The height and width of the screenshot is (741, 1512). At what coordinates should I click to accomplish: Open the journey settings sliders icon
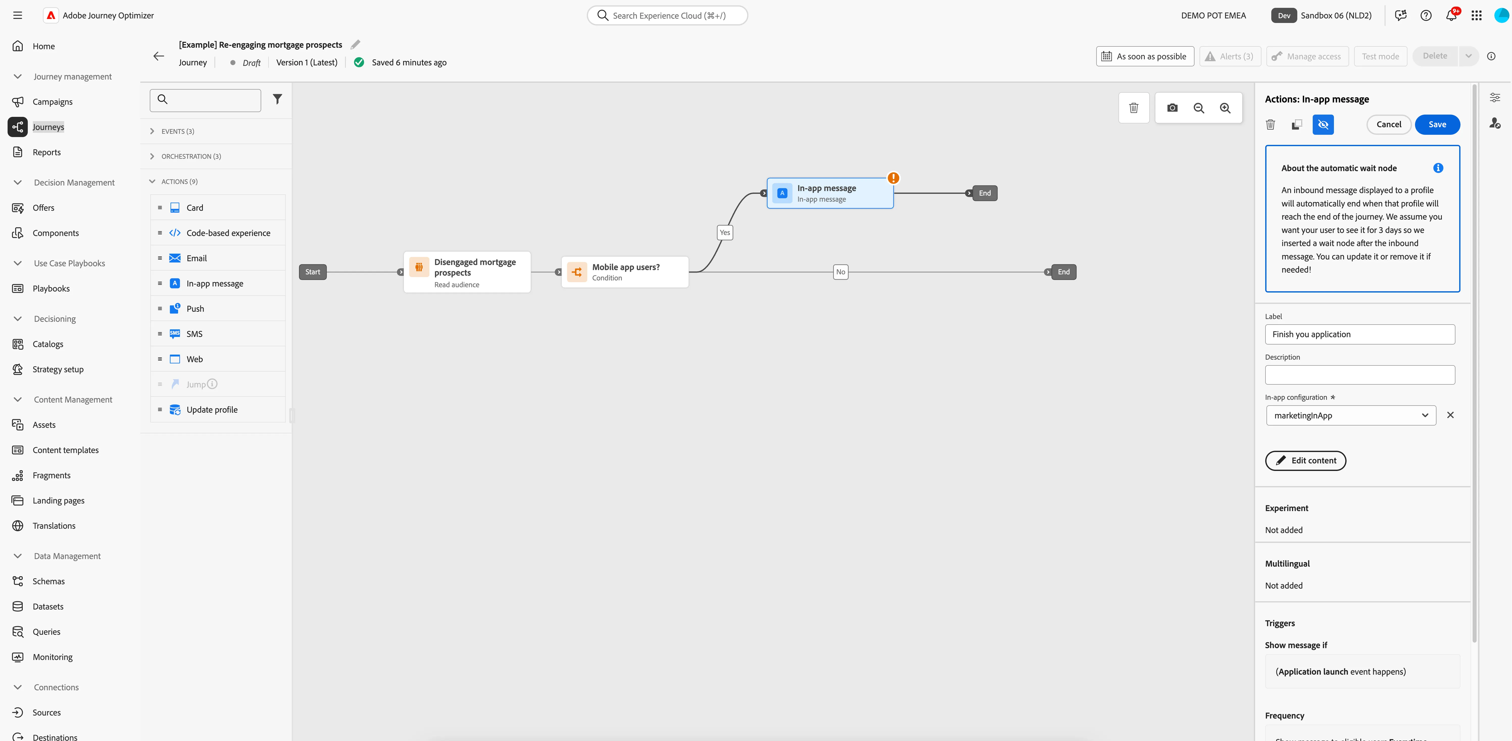(1495, 97)
